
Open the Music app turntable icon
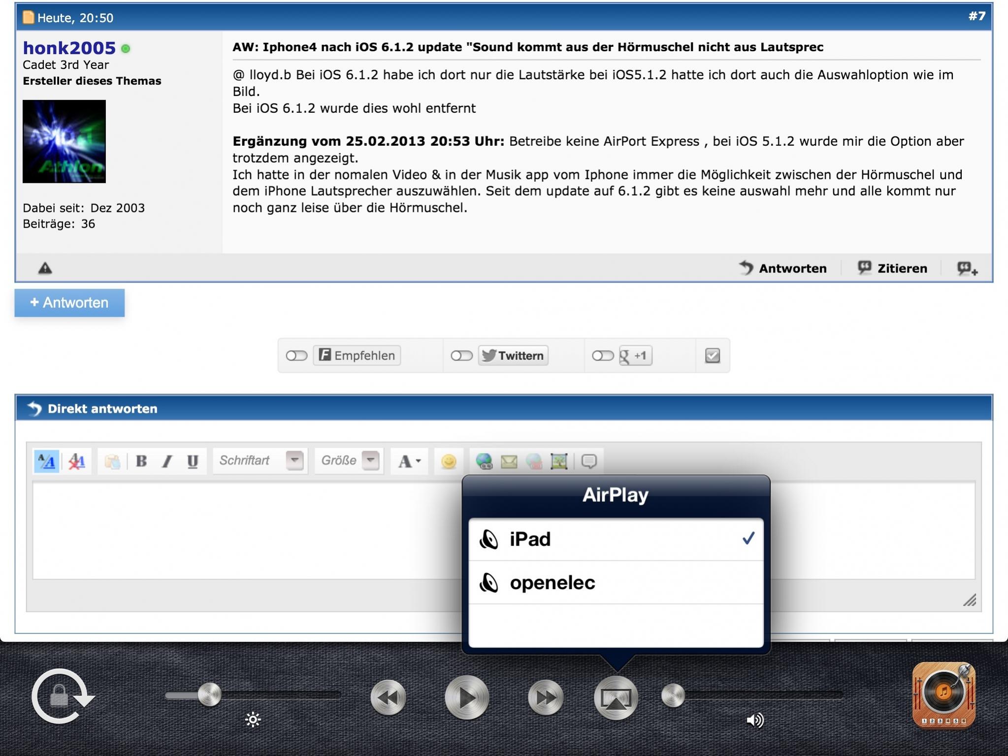pos(943,695)
